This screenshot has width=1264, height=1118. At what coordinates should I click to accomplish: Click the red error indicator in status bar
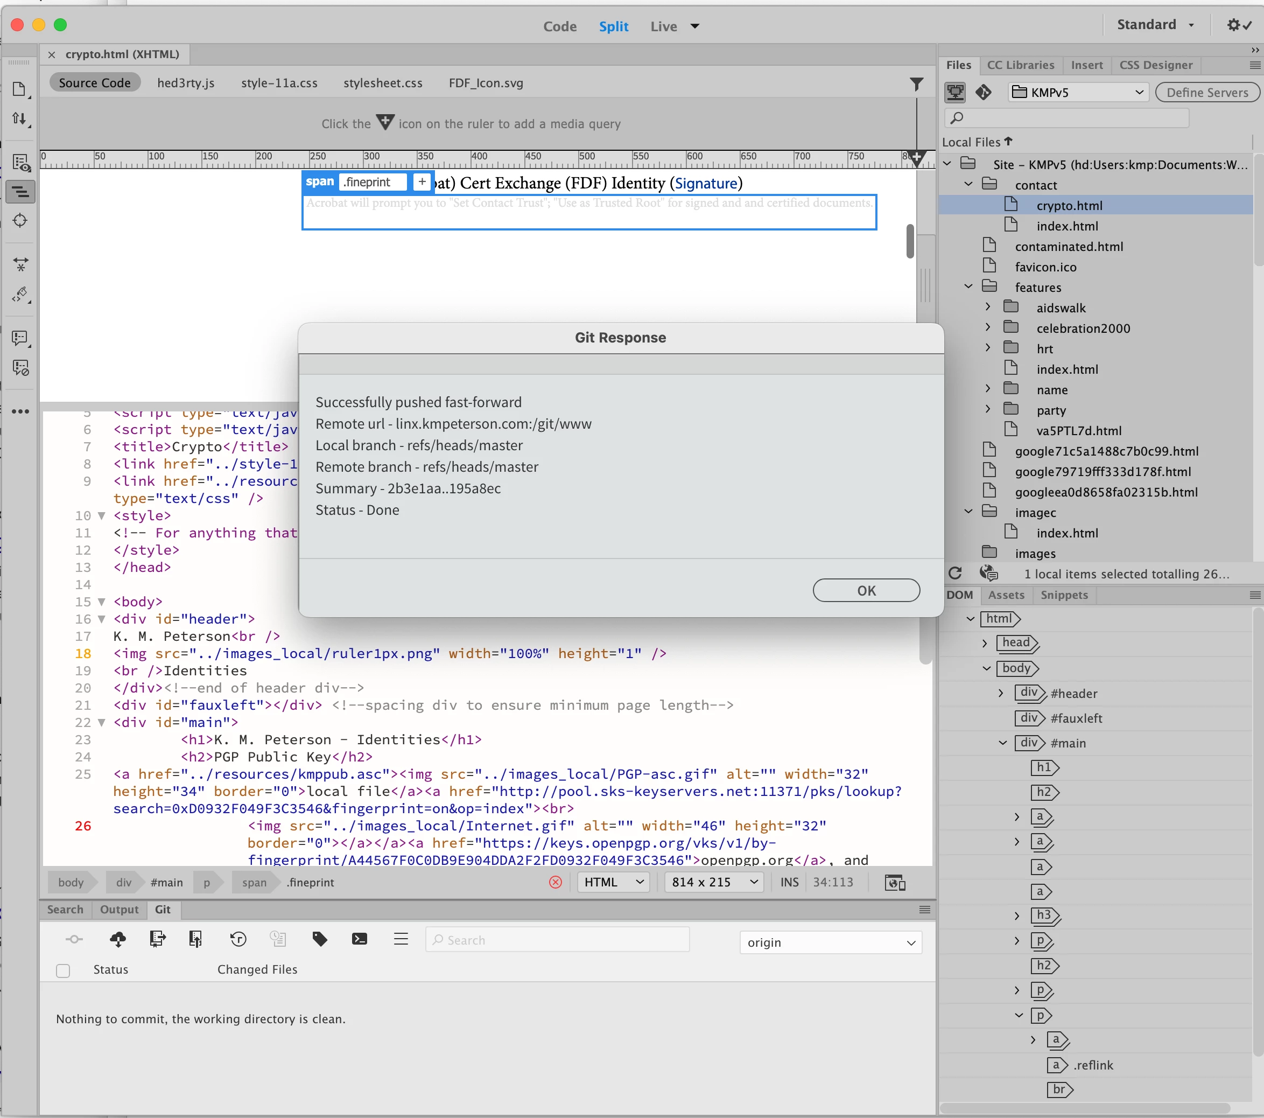(x=556, y=882)
